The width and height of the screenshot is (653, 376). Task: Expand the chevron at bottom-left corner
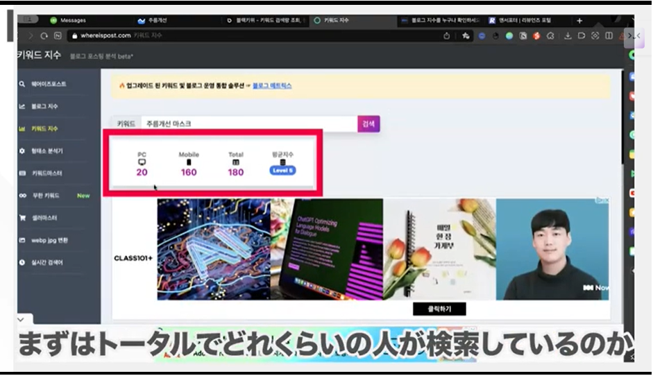pos(20,319)
